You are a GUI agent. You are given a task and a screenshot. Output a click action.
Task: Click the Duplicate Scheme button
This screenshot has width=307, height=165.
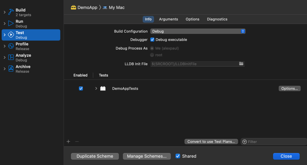pos(95,156)
